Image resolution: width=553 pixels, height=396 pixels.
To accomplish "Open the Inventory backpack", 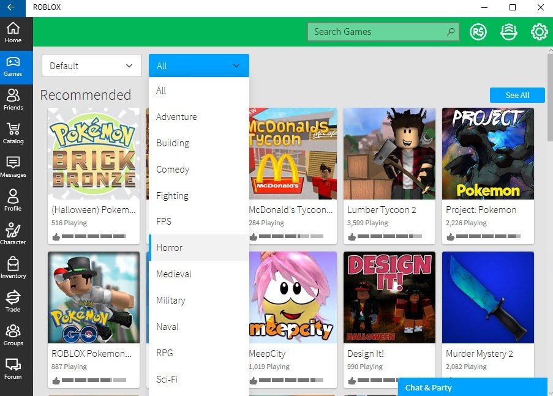I will tap(13, 268).
